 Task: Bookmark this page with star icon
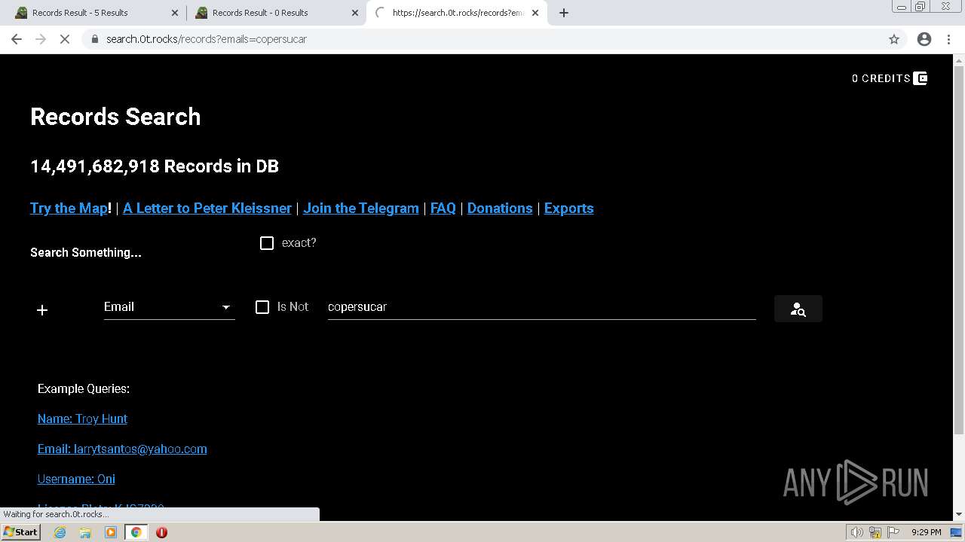pos(894,39)
